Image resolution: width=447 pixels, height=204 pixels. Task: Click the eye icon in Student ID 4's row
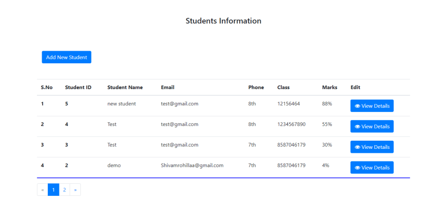357,127
